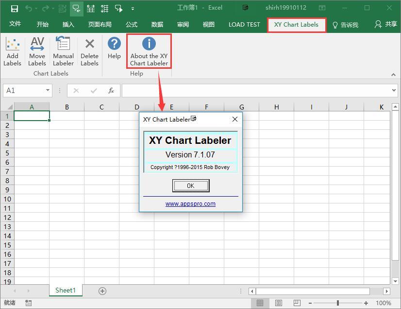Click the vertical scrollbar up arrow
The image size is (401, 309).
[395, 107]
